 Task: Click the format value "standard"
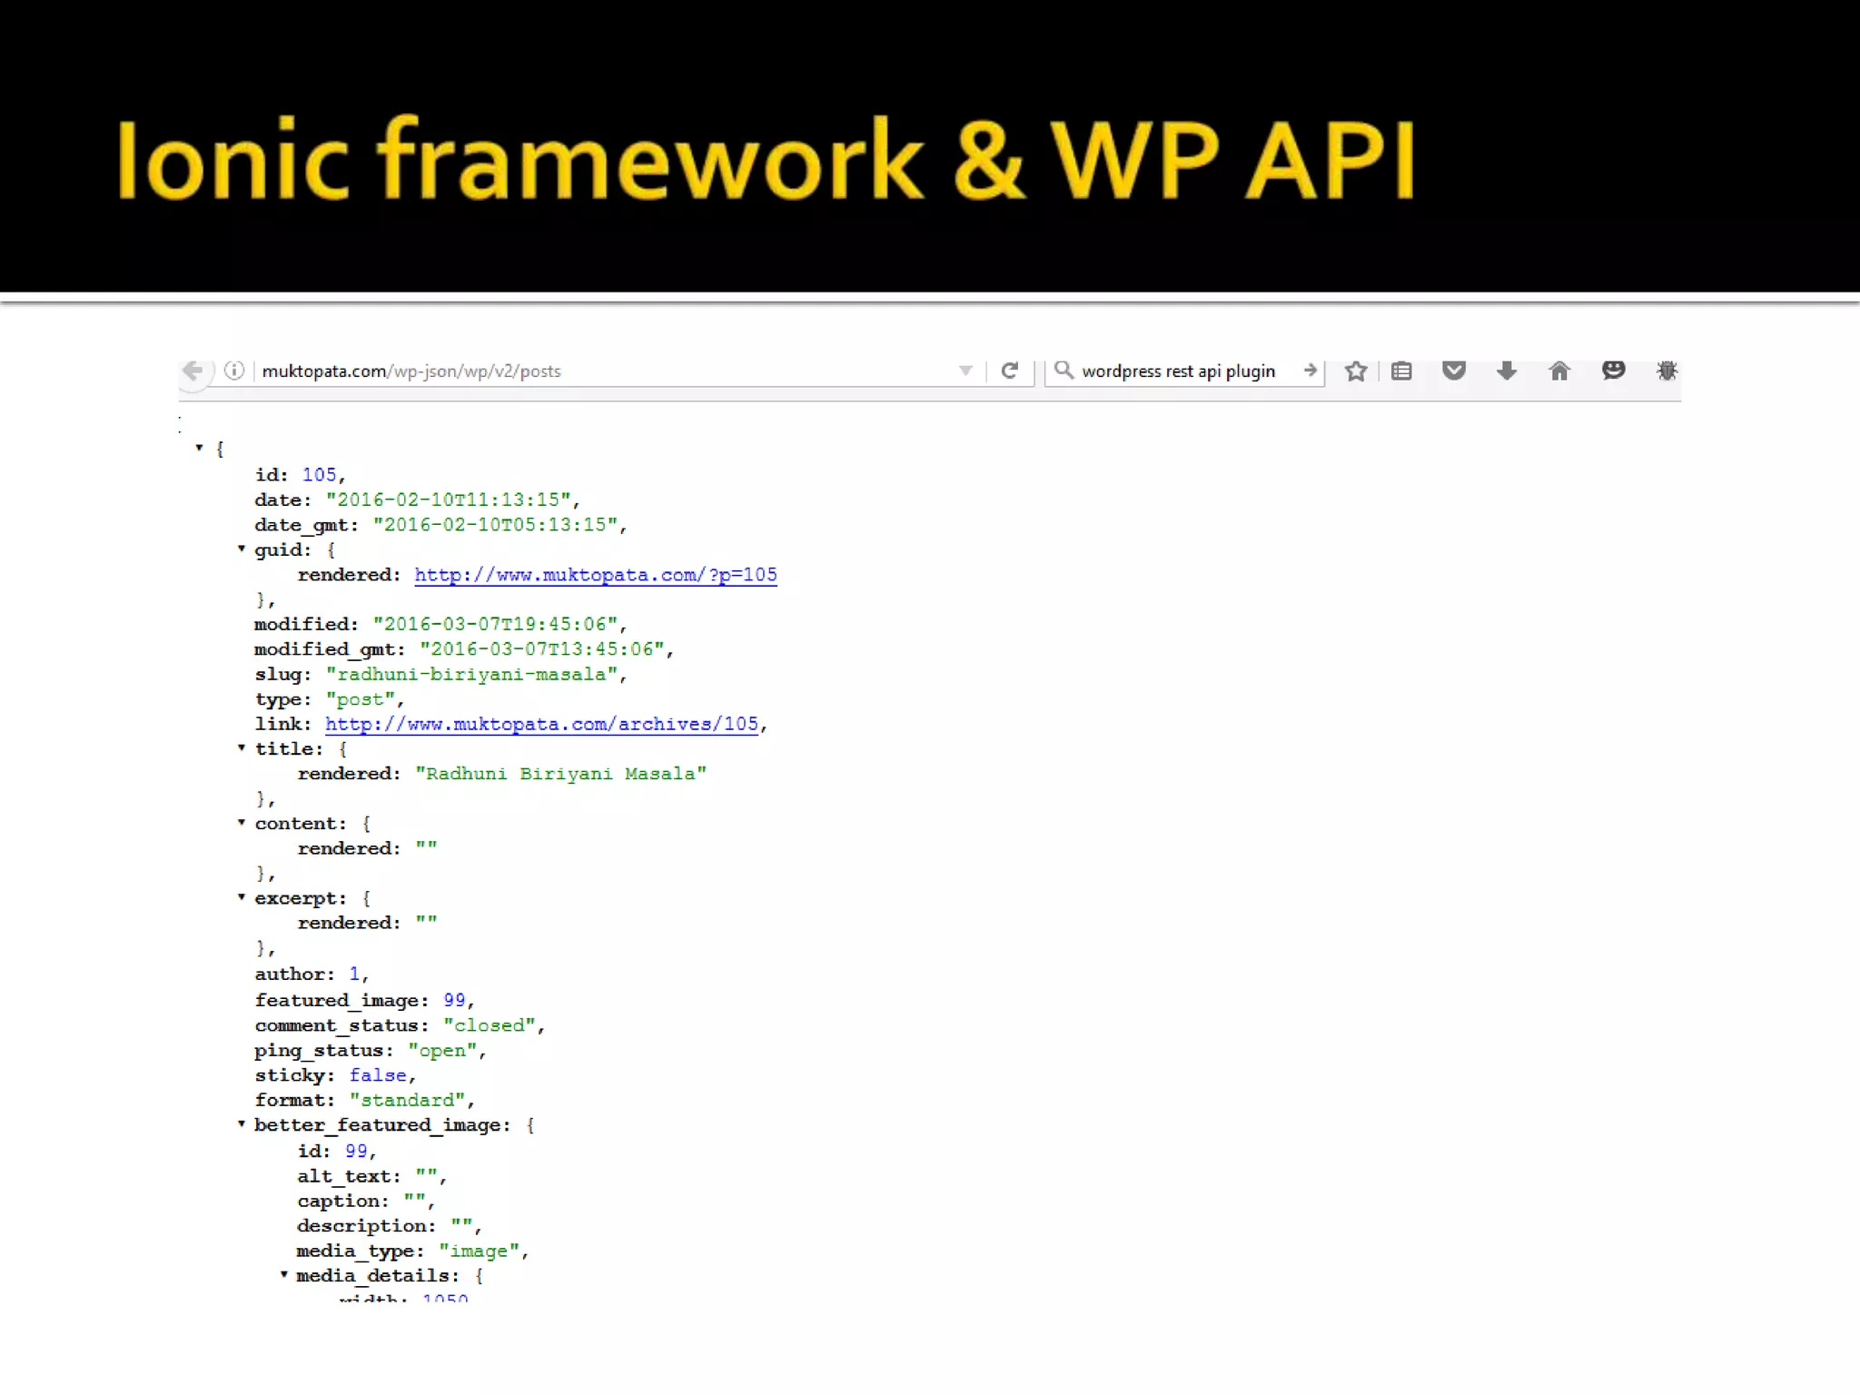coord(408,1100)
